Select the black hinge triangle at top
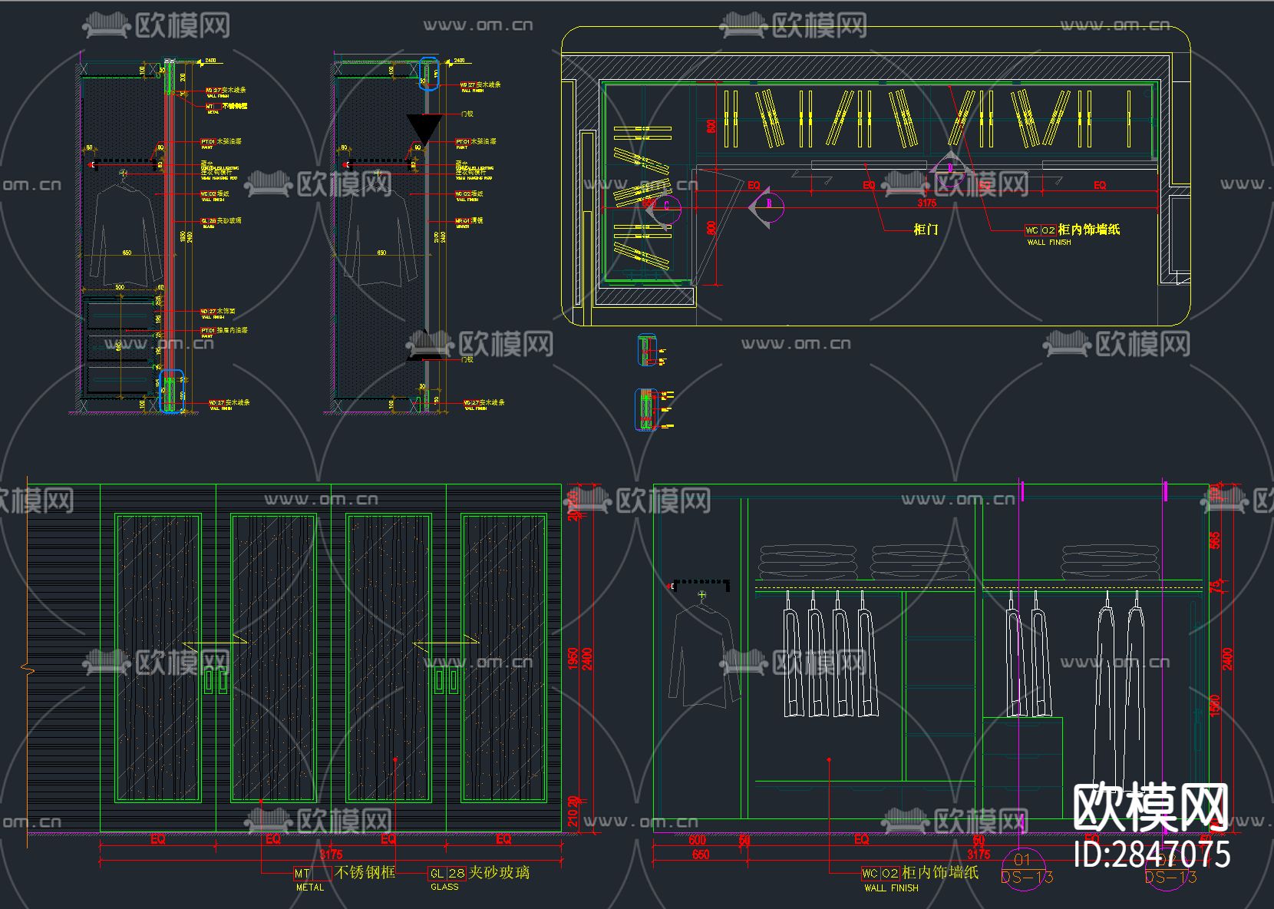The height and width of the screenshot is (909, 1274). pyautogui.click(x=424, y=128)
